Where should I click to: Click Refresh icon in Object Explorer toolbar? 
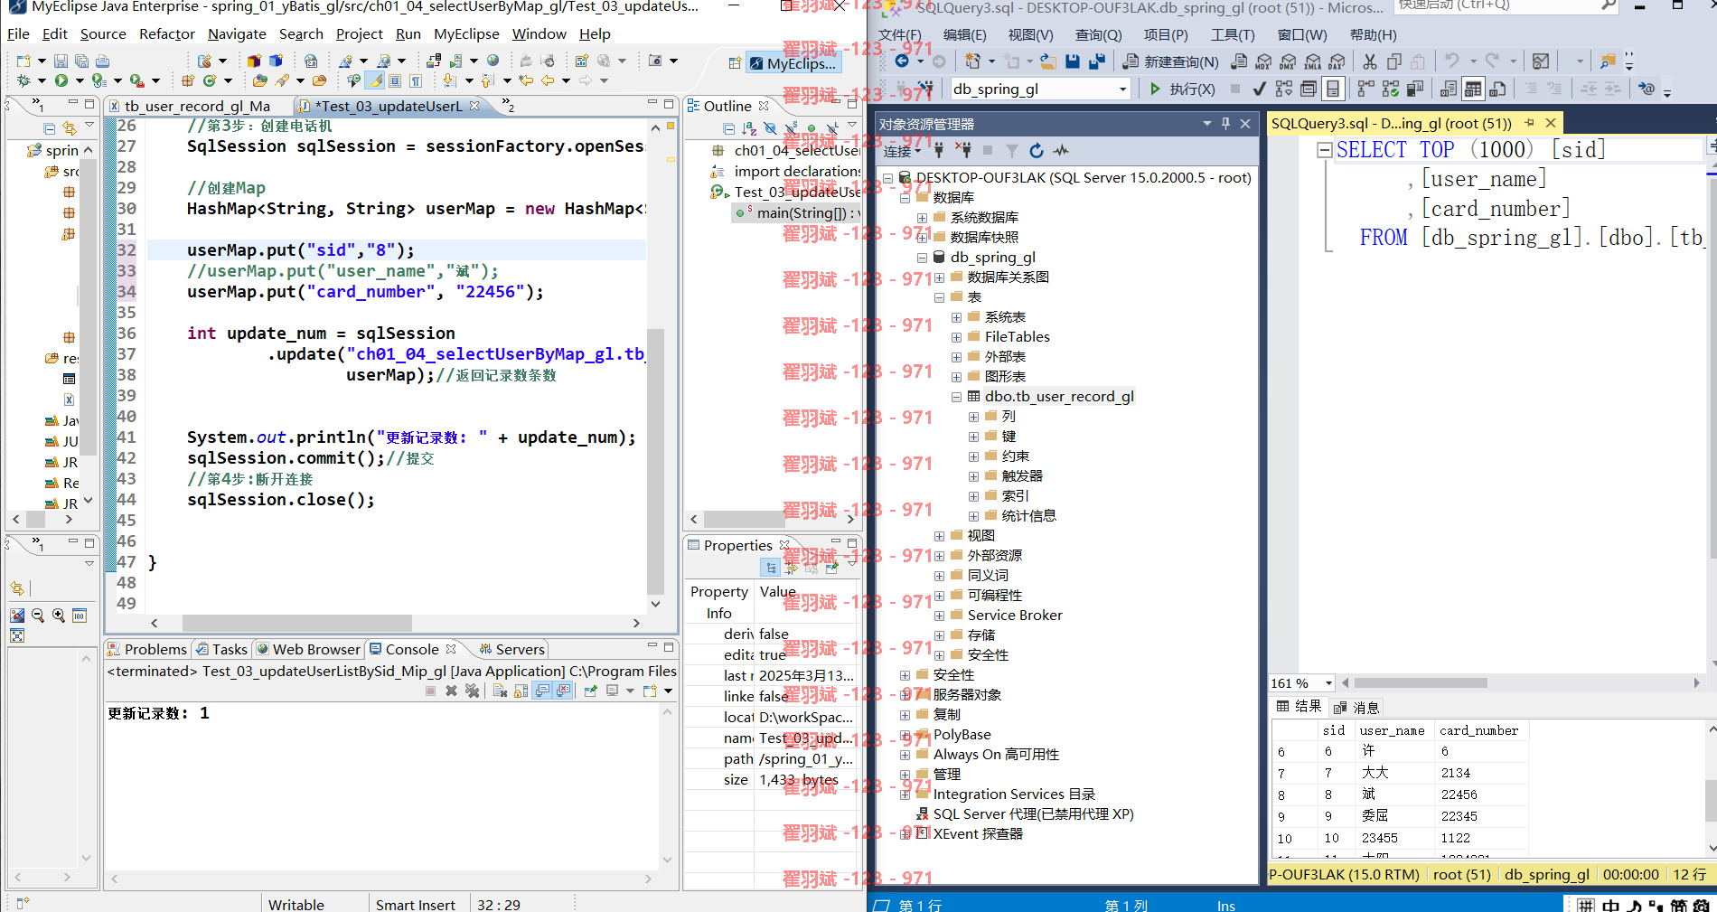[1037, 150]
